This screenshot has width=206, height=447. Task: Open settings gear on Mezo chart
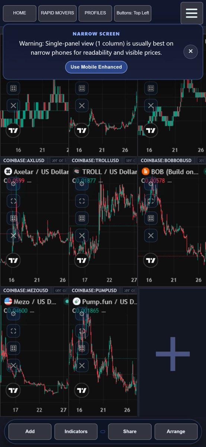(x=13, y=314)
